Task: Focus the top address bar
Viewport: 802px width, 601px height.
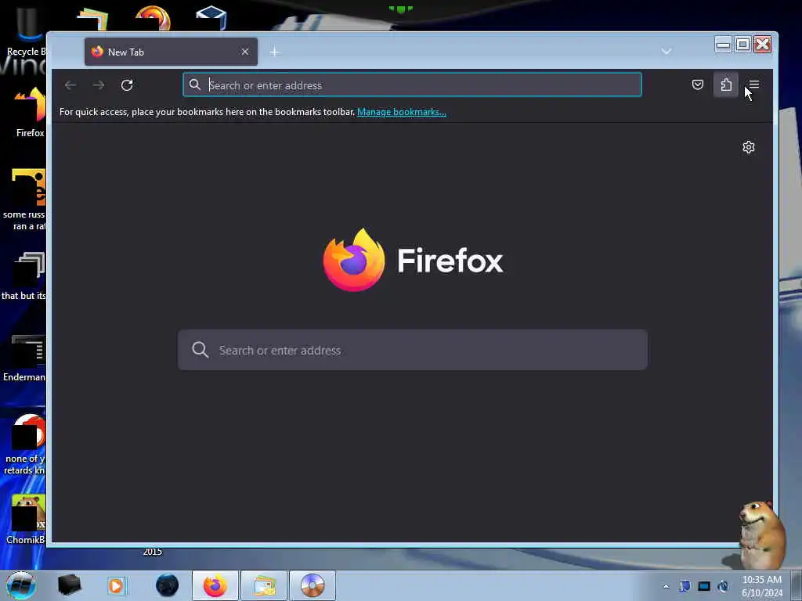Action: [412, 85]
